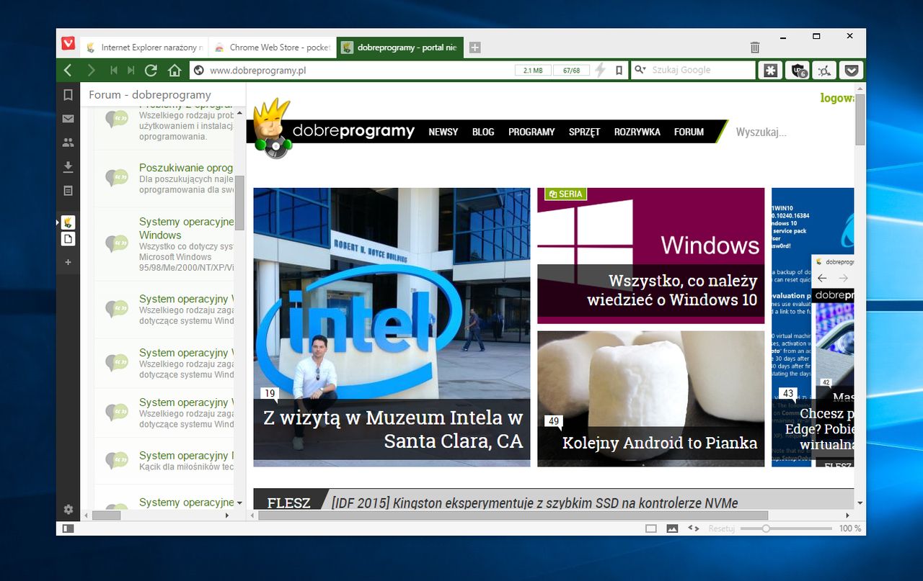Switch to Chrome Web Store tab
This screenshot has width=923, height=581.
click(272, 48)
